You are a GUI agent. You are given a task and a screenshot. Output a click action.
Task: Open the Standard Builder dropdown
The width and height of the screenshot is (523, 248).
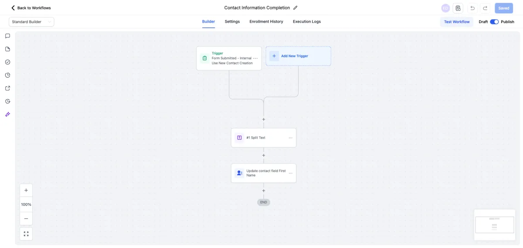(31, 22)
